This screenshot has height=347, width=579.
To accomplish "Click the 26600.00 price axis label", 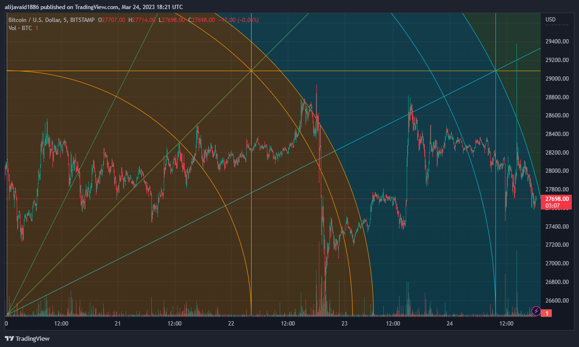I will (x=557, y=300).
